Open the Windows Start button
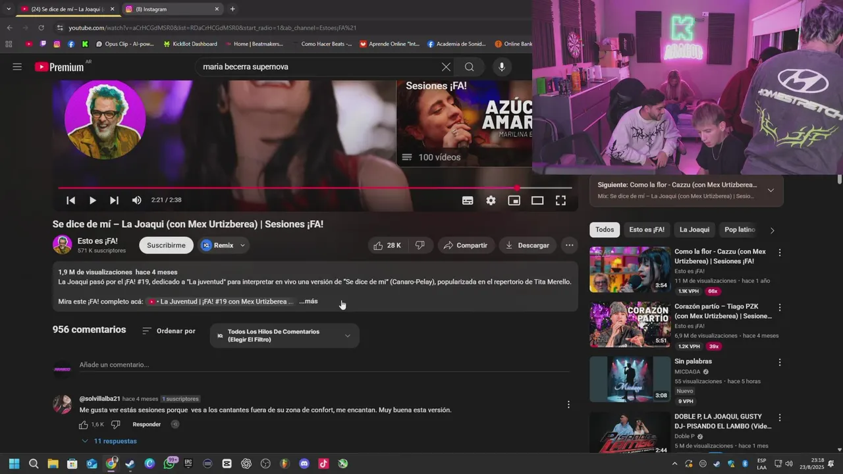The height and width of the screenshot is (474, 843). (14, 463)
